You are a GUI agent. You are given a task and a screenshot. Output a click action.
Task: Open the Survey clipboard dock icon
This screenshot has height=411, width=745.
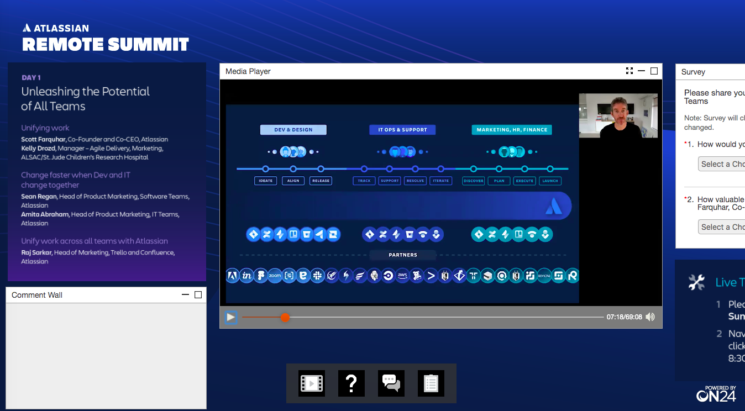point(431,383)
